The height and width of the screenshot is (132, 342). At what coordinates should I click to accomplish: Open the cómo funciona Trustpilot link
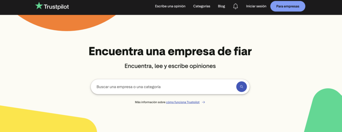tap(183, 102)
